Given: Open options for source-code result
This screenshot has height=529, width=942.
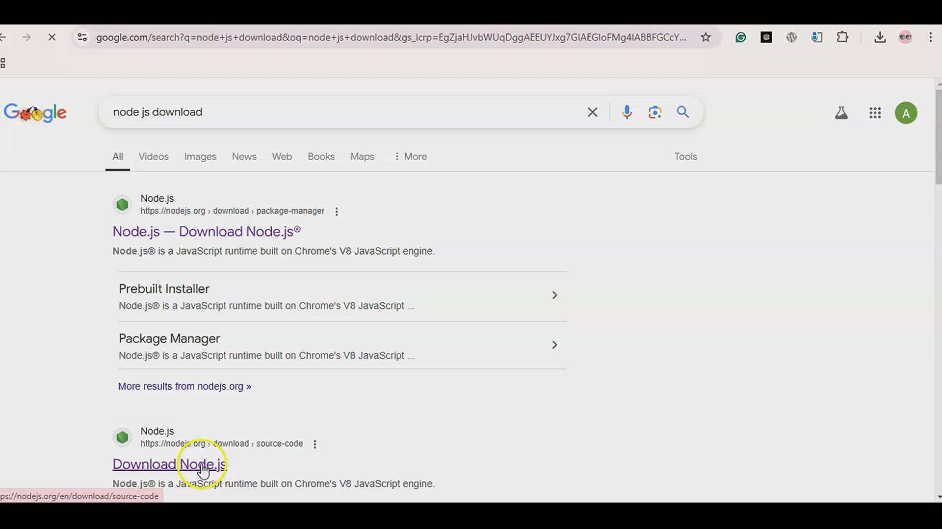Looking at the screenshot, I should 315,444.
